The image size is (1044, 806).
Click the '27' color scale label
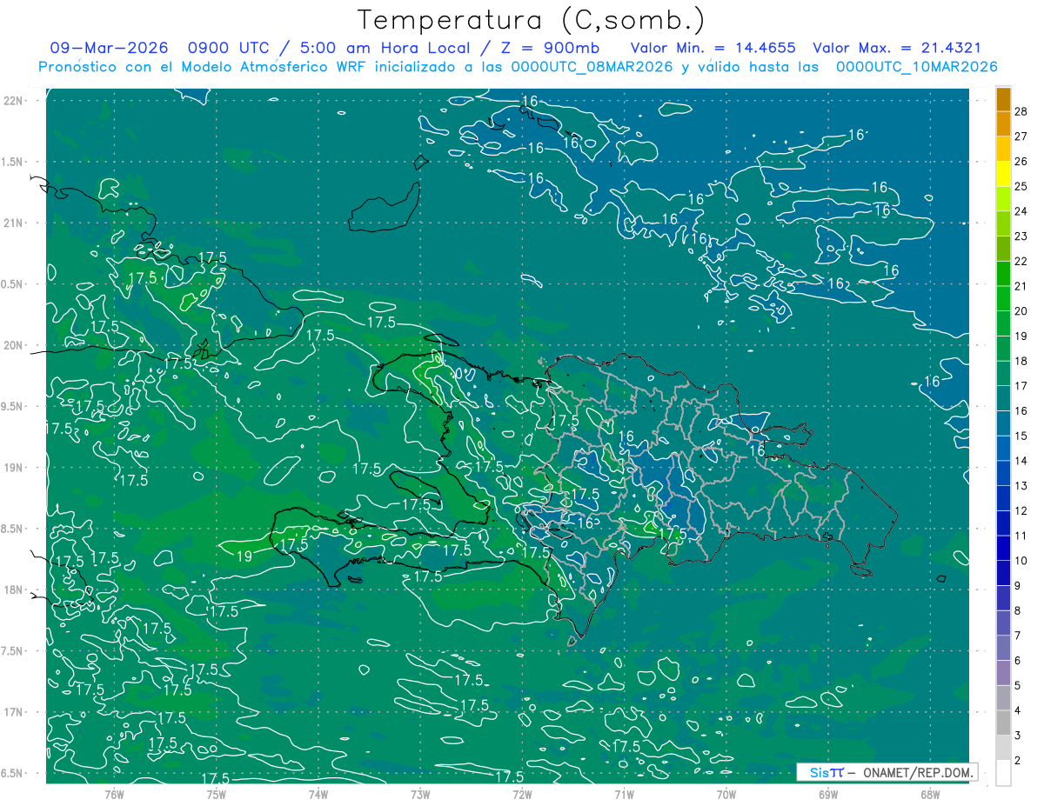point(1021,137)
